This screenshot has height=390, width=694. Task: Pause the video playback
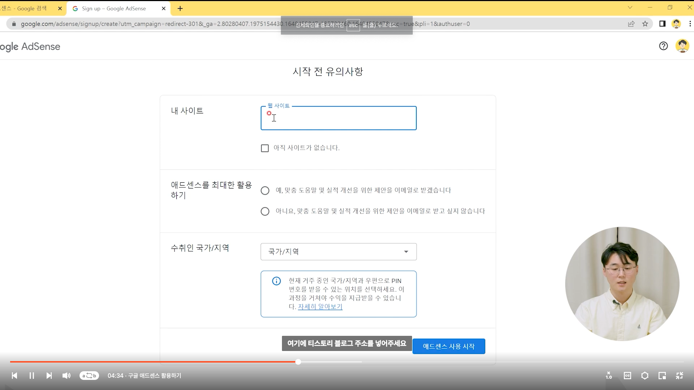(x=32, y=376)
